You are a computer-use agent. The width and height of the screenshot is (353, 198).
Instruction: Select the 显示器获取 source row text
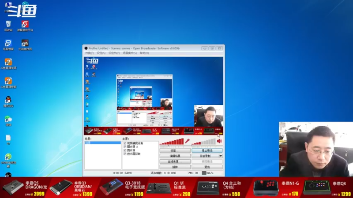pos(134,154)
